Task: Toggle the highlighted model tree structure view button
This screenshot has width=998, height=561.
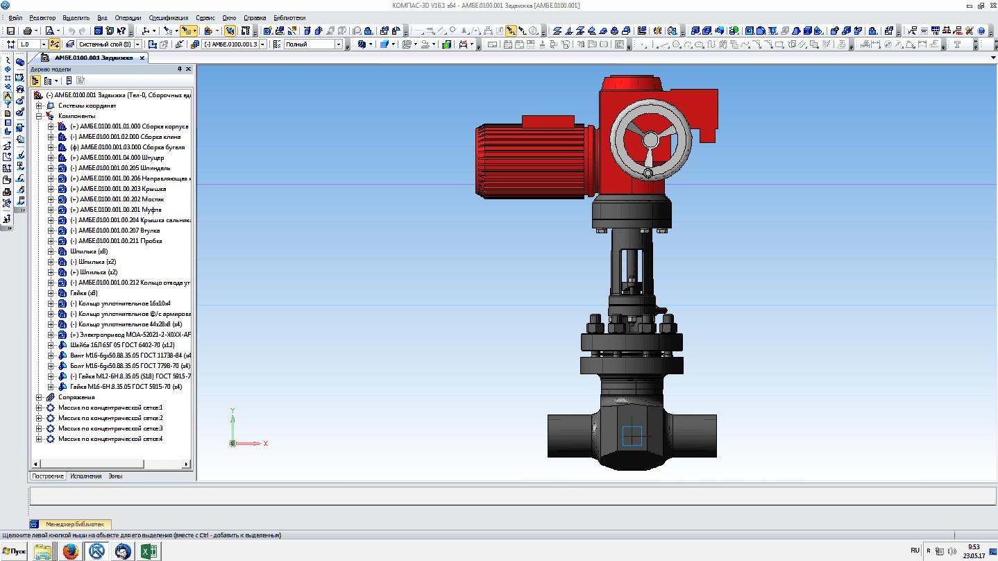Action: click(35, 81)
